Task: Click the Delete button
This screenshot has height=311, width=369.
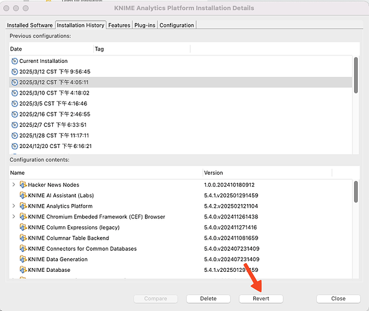Action: pos(208,299)
